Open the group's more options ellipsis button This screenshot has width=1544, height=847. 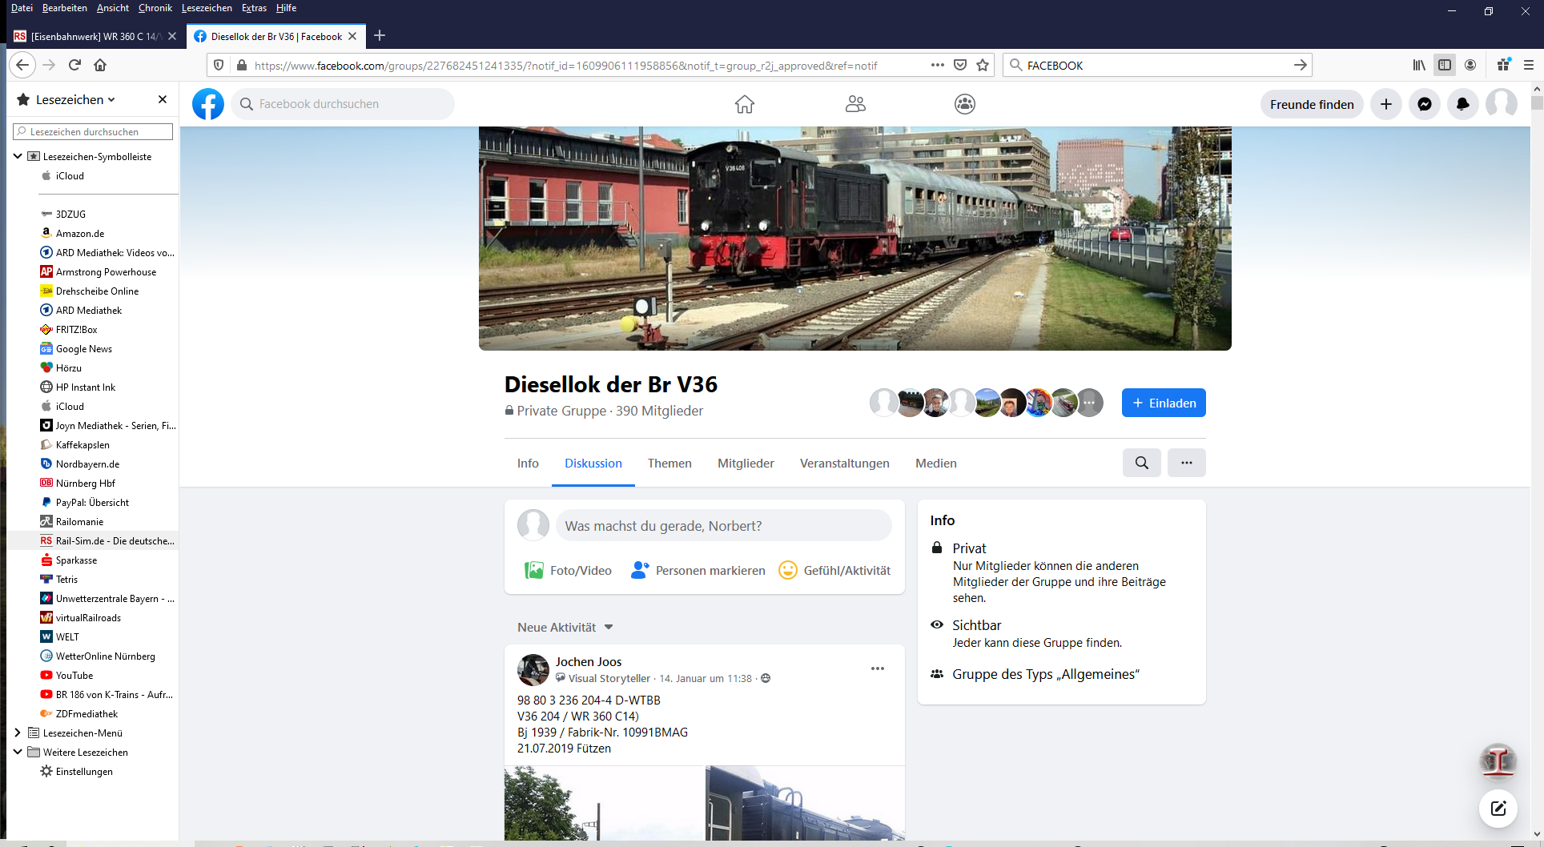pos(1187,463)
